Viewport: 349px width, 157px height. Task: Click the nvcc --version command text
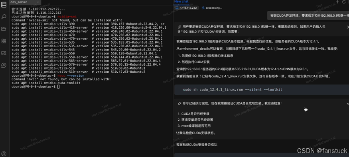tap(71, 76)
